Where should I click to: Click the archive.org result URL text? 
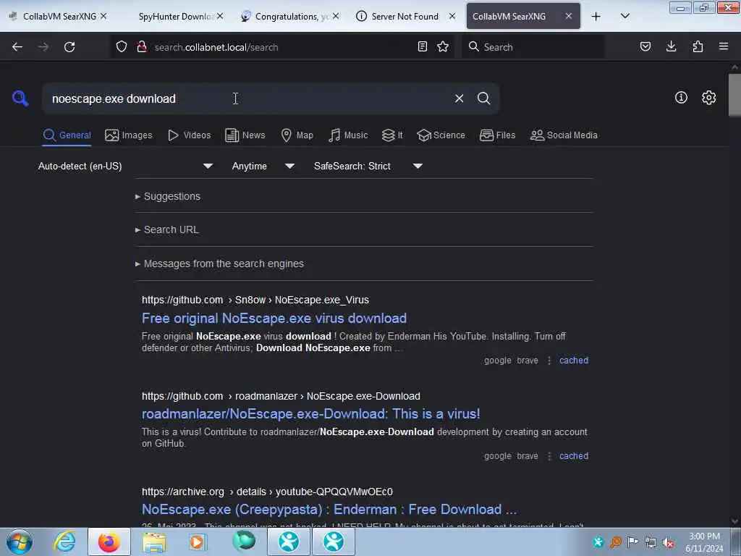point(267,492)
